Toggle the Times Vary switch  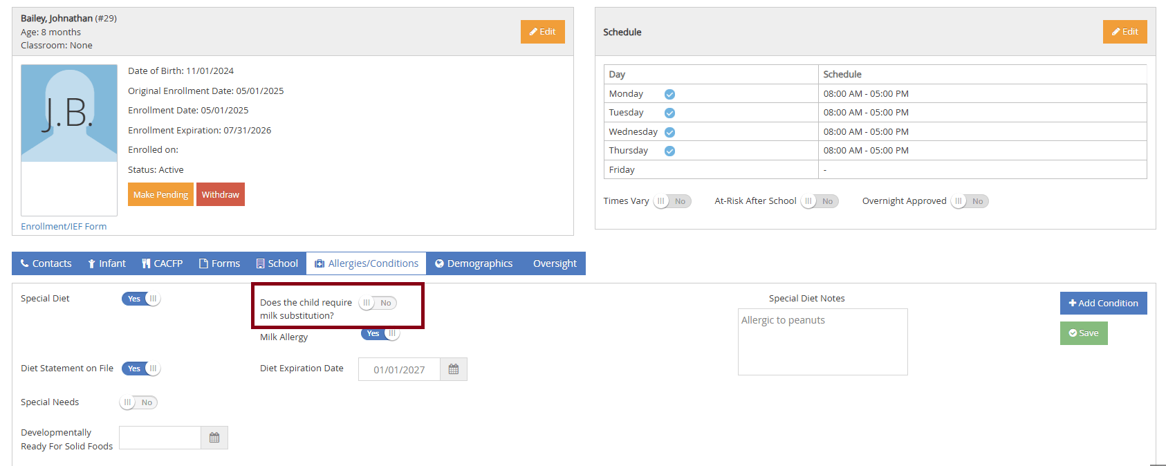tap(672, 201)
